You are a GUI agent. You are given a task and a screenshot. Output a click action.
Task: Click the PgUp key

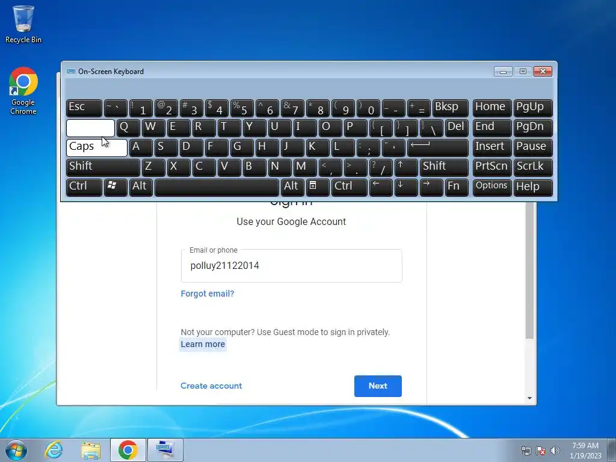pyautogui.click(x=533, y=108)
